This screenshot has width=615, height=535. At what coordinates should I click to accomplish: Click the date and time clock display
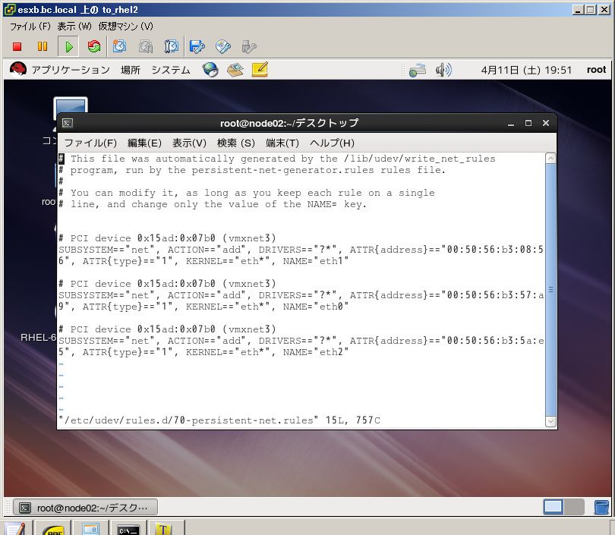pos(526,70)
